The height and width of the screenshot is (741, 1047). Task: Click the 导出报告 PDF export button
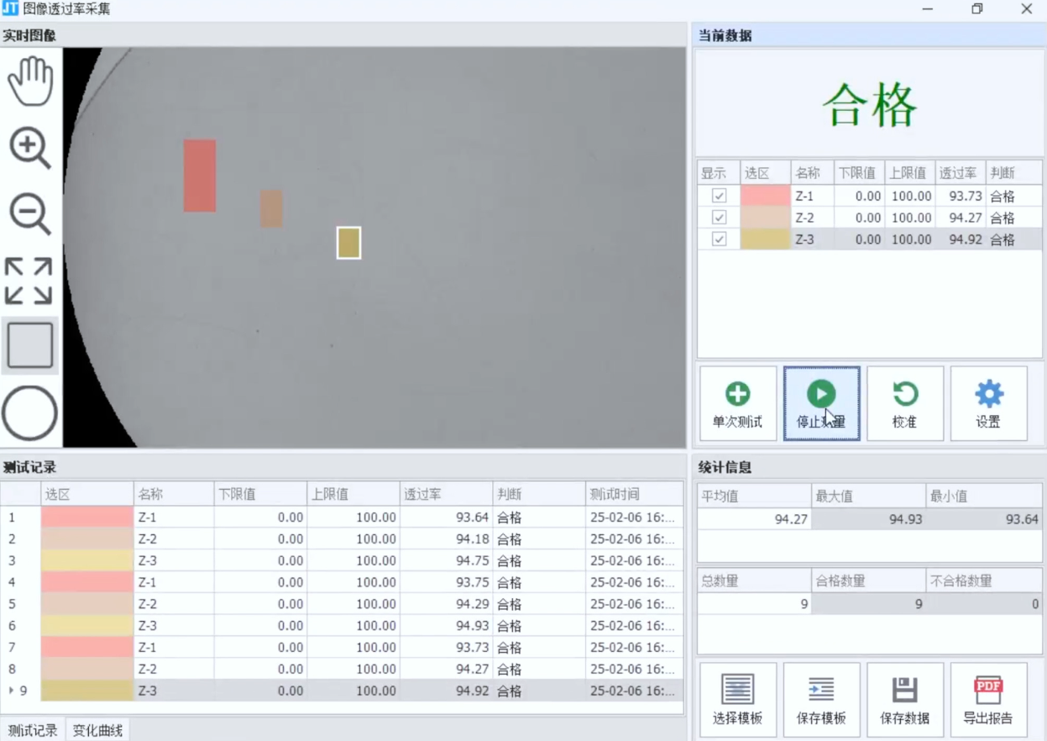coord(988,700)
